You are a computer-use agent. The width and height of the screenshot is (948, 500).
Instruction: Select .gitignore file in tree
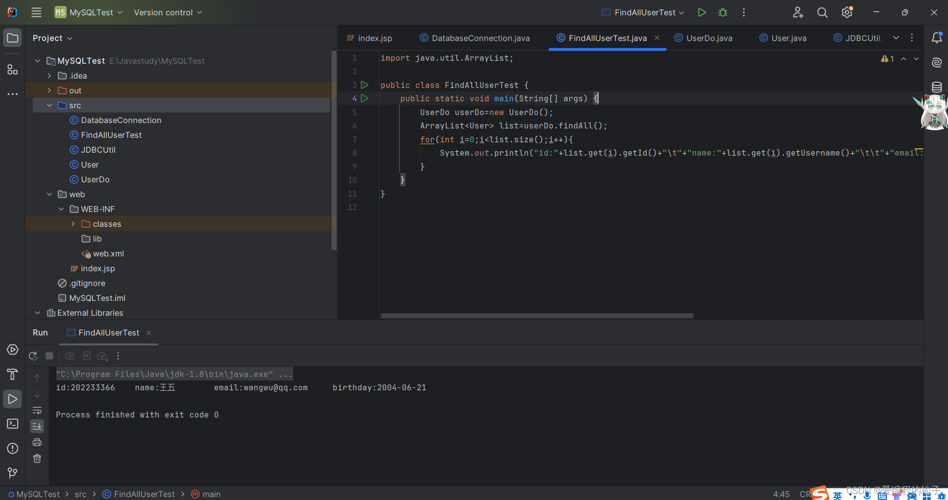pos(82,283)
